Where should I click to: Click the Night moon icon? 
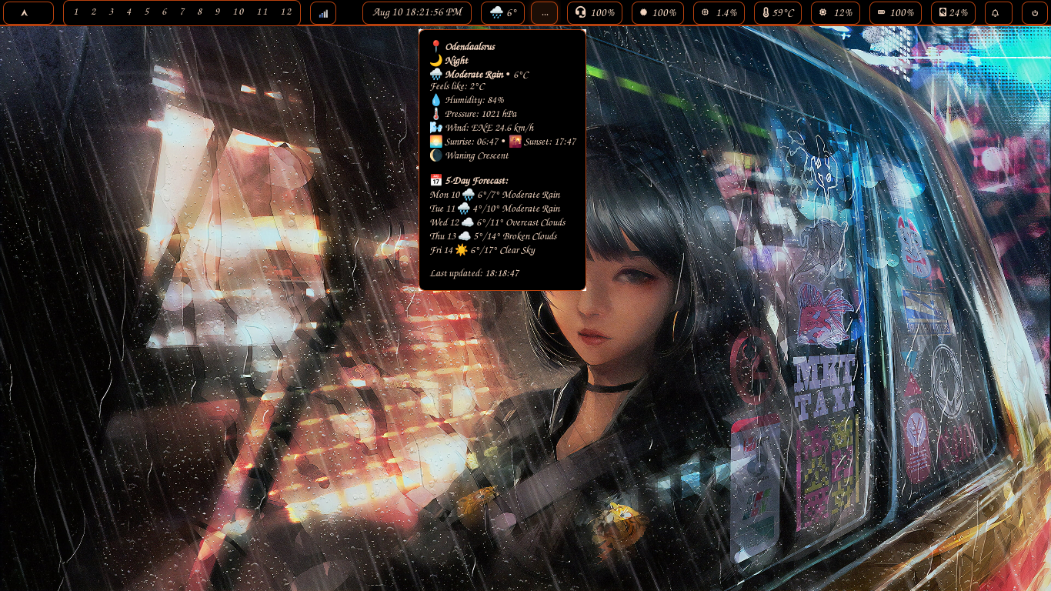[x=435, y=61]
